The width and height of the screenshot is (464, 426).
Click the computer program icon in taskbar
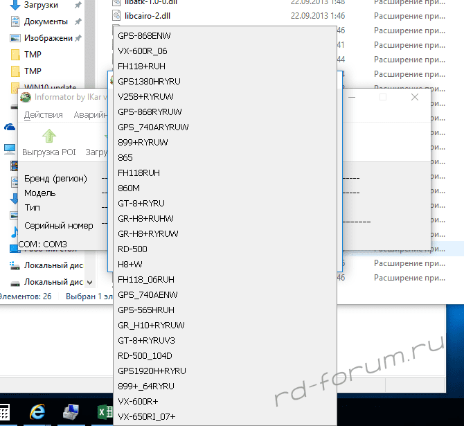pyautogui.click(x=71, y=411)
